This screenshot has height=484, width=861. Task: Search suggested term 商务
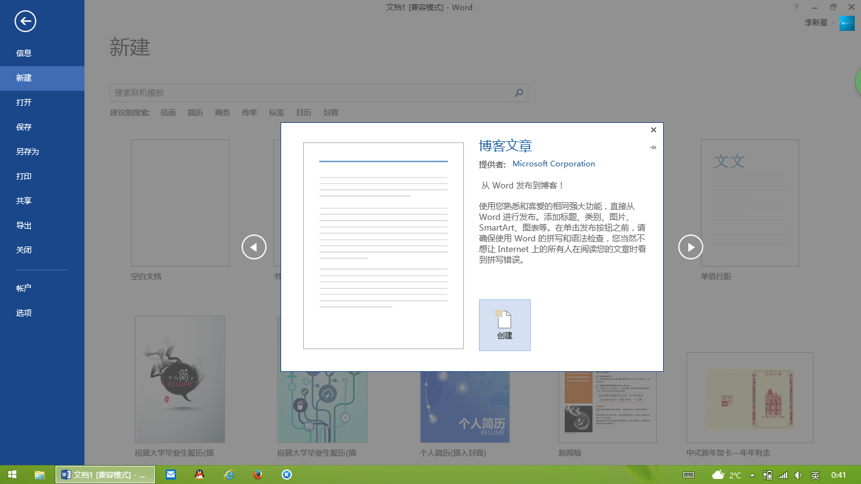point(222,113)
